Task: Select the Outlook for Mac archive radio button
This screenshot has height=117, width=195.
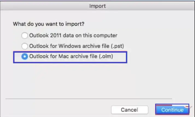Action: 25,57
